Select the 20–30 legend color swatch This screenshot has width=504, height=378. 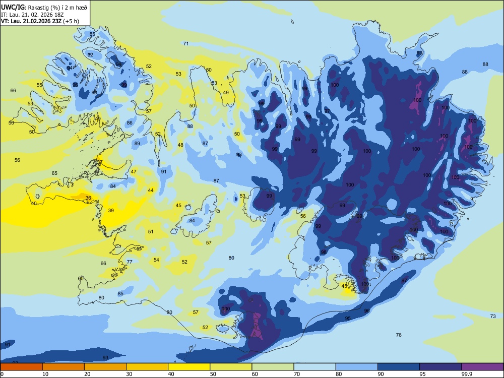pos(105,367)
